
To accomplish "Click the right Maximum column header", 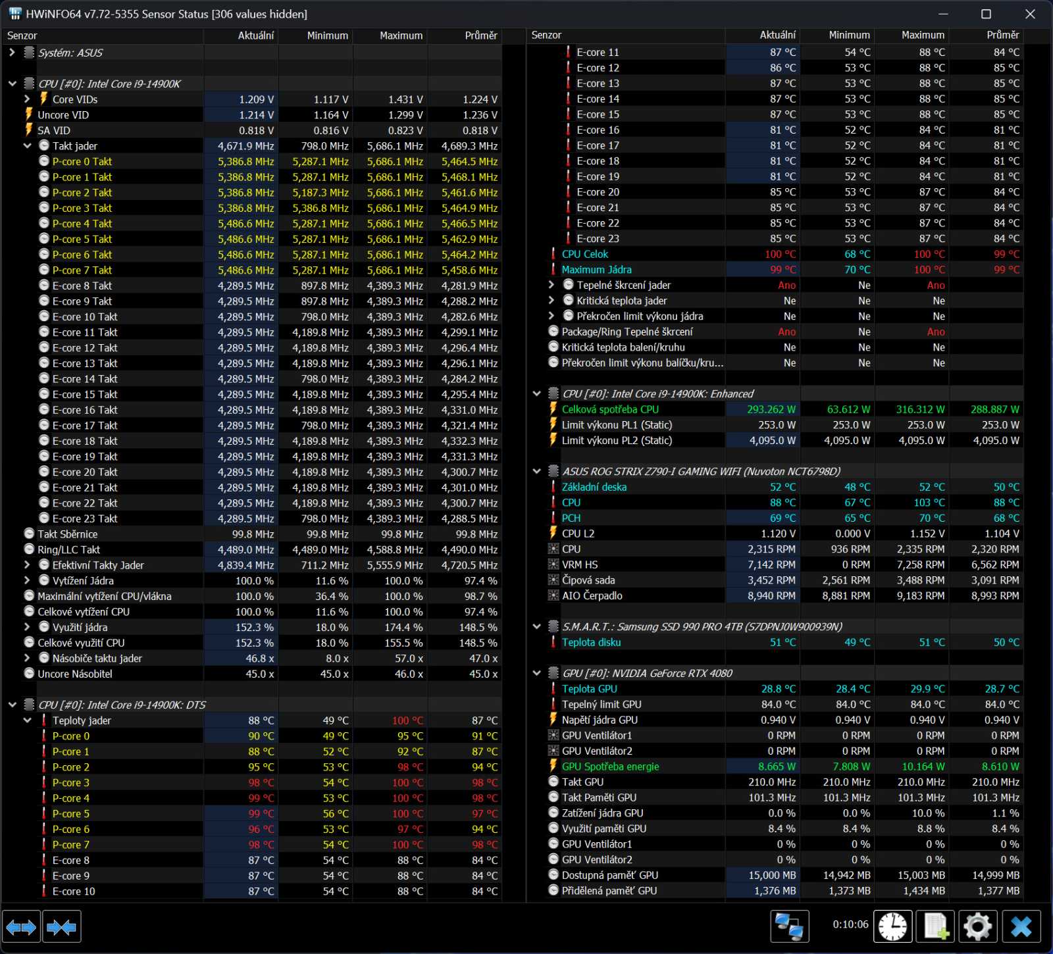I will pyautogui.click(x=912, y=35).
